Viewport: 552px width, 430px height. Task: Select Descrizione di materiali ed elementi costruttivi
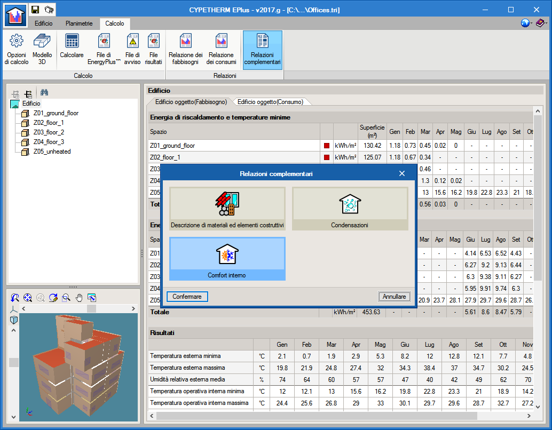coord(227,209)
